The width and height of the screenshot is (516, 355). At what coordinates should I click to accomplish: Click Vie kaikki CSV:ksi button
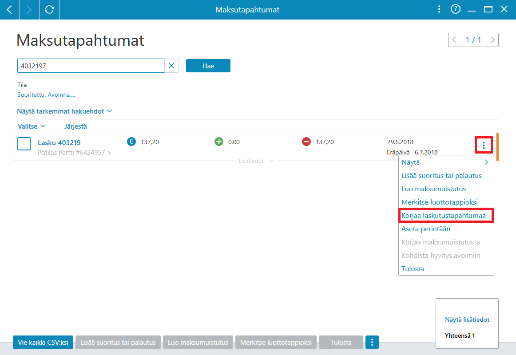(43, 342)
